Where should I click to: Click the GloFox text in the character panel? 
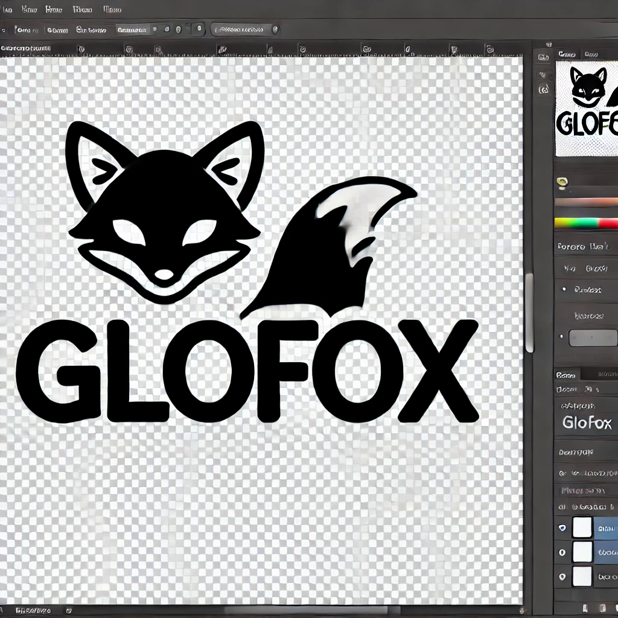coord(587,422)
